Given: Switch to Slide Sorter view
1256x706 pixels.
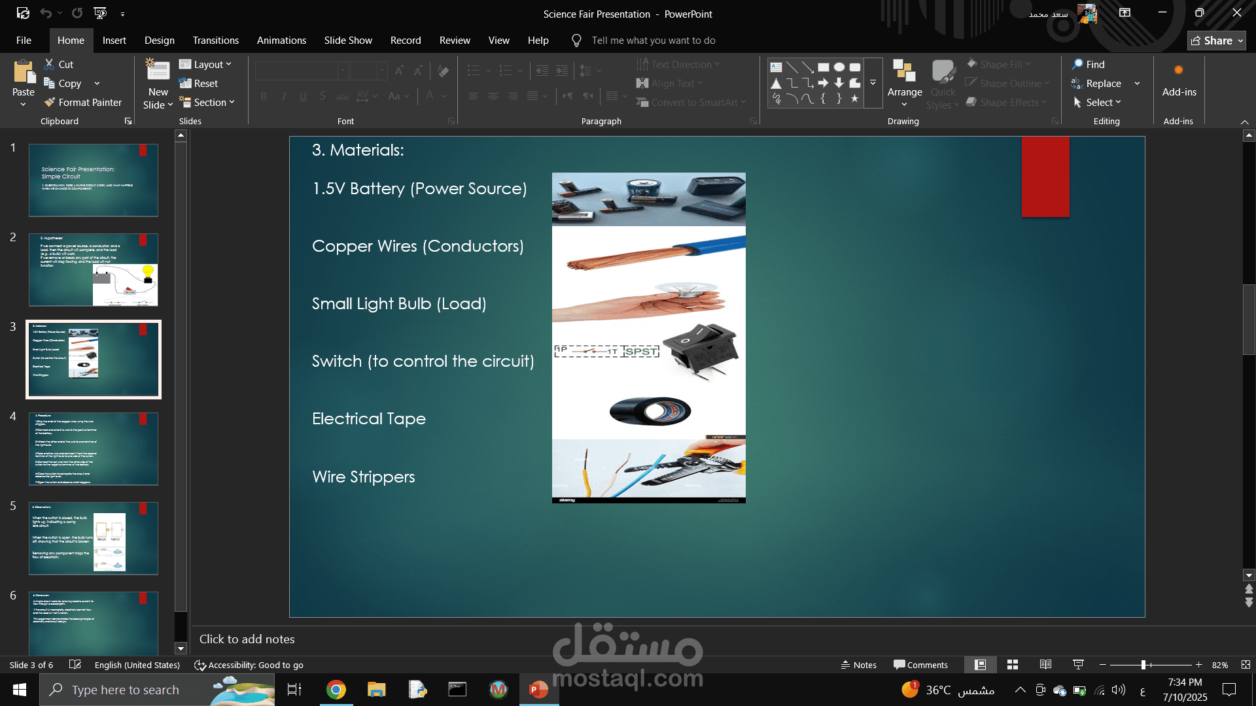Looking at the screenshot, I should (x=1013, y=665).
